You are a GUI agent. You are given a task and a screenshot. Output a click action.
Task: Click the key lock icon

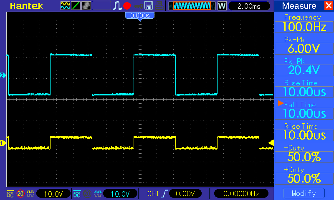pyautogui.click(x=138, y=6)
